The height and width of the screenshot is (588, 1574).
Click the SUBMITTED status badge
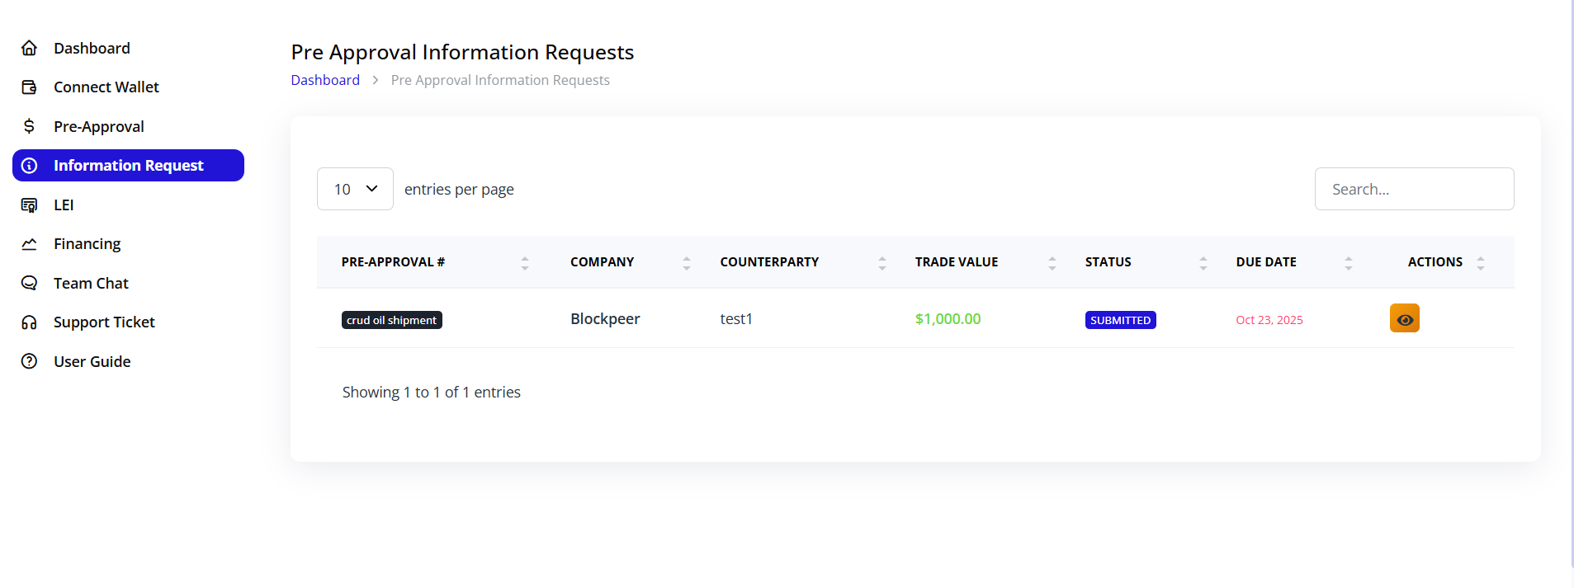coord(1120,320)
